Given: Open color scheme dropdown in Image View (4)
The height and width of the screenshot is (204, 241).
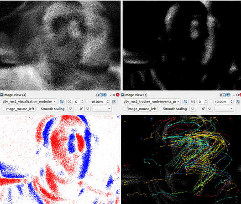Looking at the screenshot, I should 102,109.
